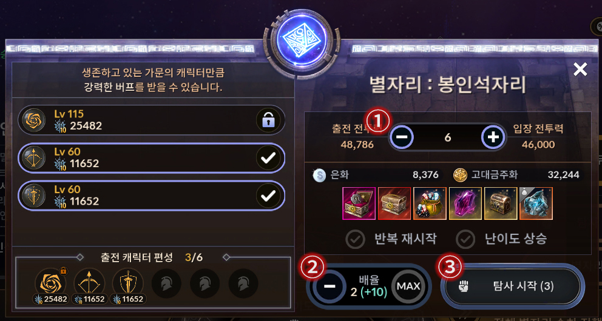Increase stage level with the plus button
The image size is (602, 321).
click(x=493, y=137)
